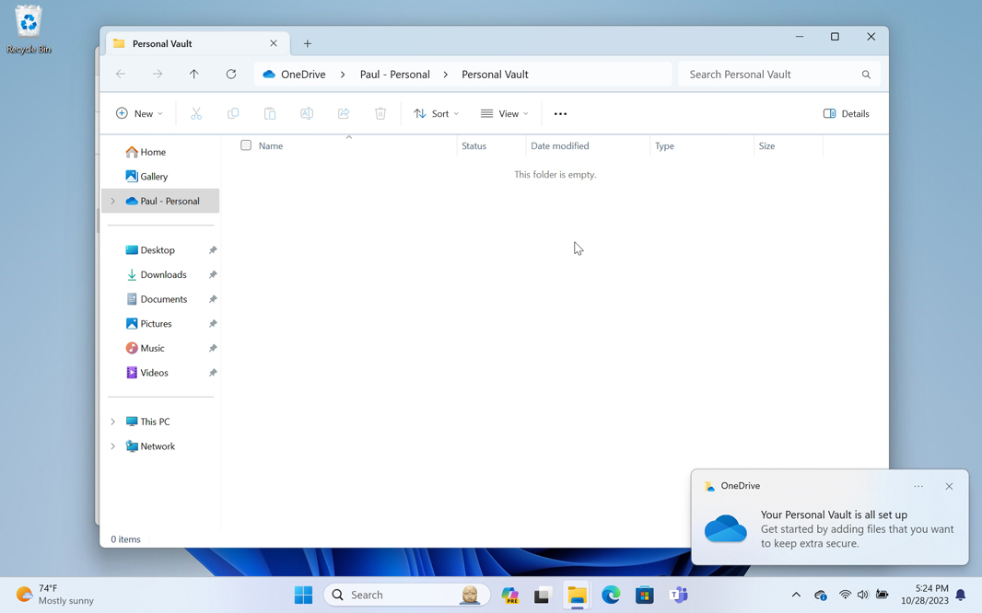Click the OneDrive cloud icon in the system tray

[x=821, y=596]
